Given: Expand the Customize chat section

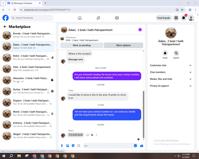Looking at the screenshot, I should coord(171,65).
